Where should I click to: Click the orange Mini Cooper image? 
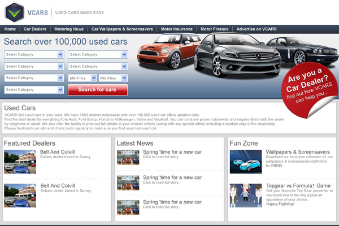tap(168, 51)
